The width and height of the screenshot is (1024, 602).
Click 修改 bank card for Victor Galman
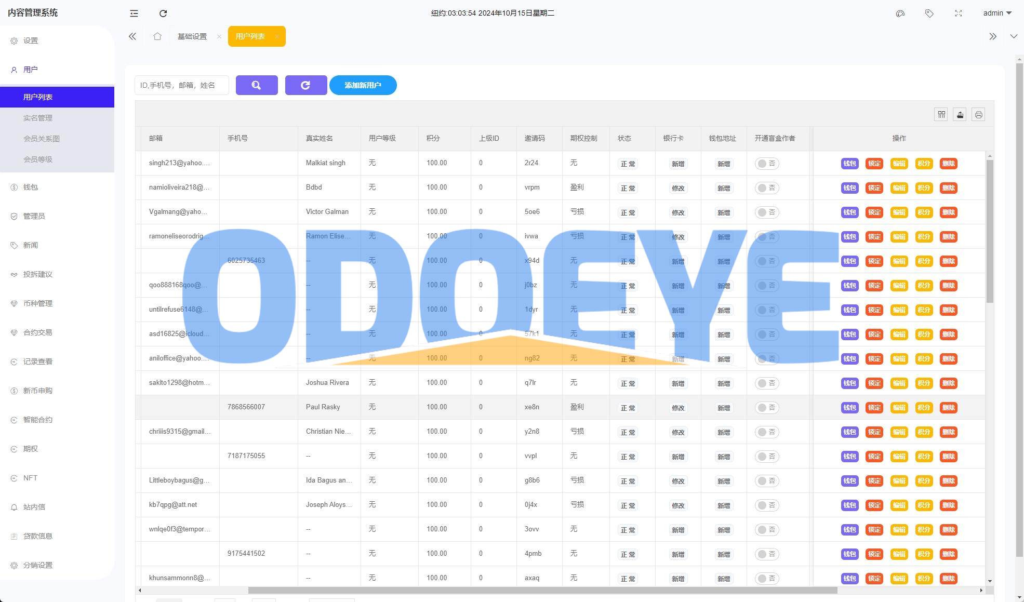pyautogui.click(x=678, y=213)
